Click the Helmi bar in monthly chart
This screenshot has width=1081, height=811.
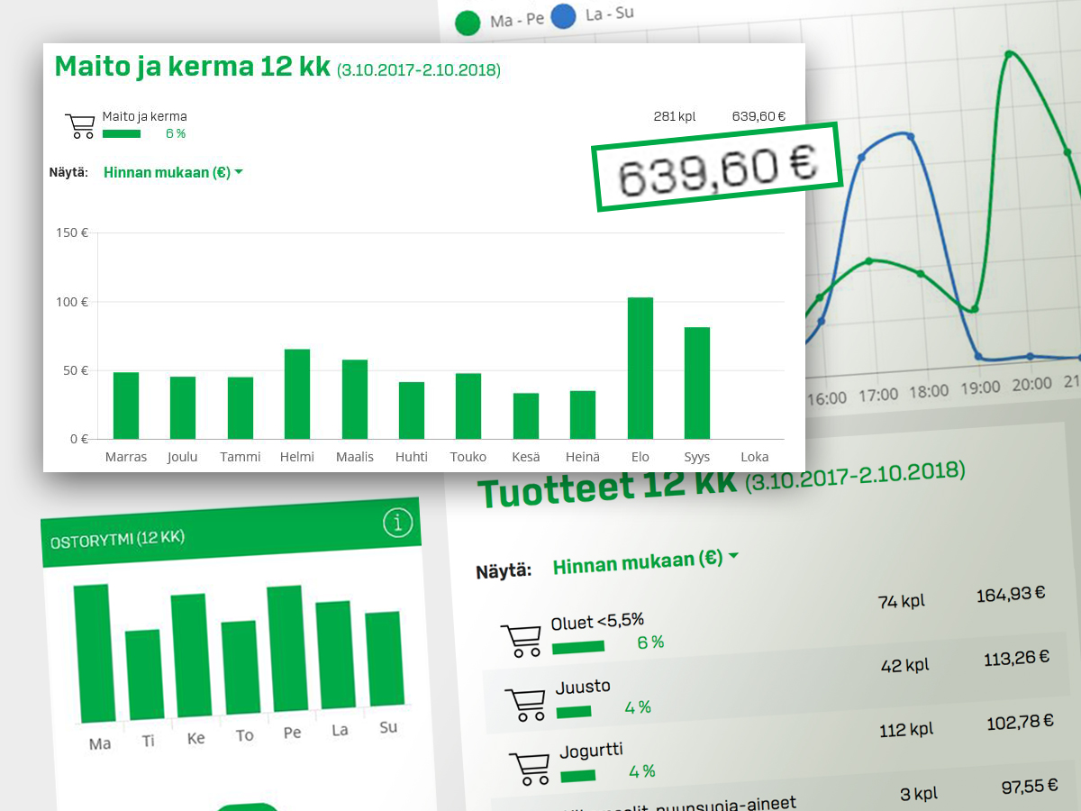point(297,394)
